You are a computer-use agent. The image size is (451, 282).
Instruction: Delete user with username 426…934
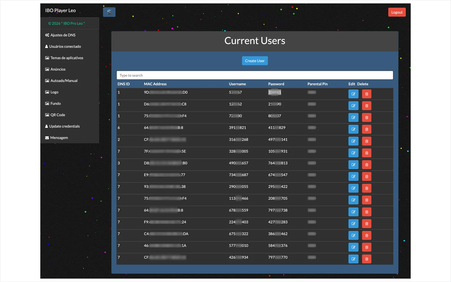[x=366, y=259]
